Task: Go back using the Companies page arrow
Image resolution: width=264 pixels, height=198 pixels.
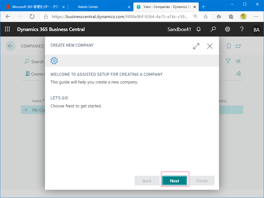Action: (10, 46)
